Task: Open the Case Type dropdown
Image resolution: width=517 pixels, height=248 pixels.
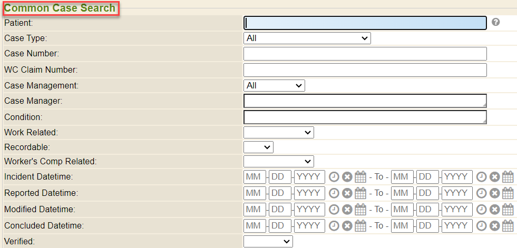Action: point(307,38)
